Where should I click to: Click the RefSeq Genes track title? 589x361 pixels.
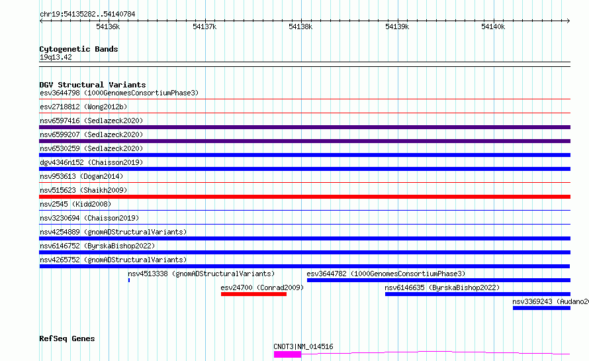coord(67,338)
